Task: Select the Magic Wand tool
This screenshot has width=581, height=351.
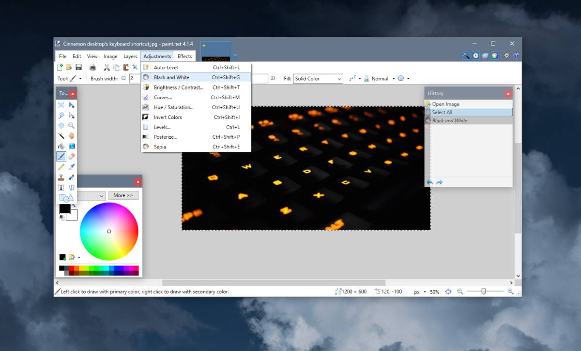Action: click(x=62, y=135)
